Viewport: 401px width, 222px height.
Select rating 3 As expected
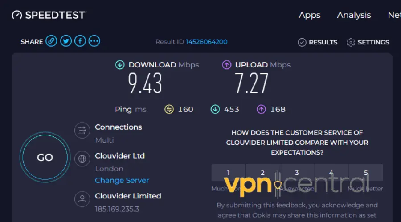point(297,173)
